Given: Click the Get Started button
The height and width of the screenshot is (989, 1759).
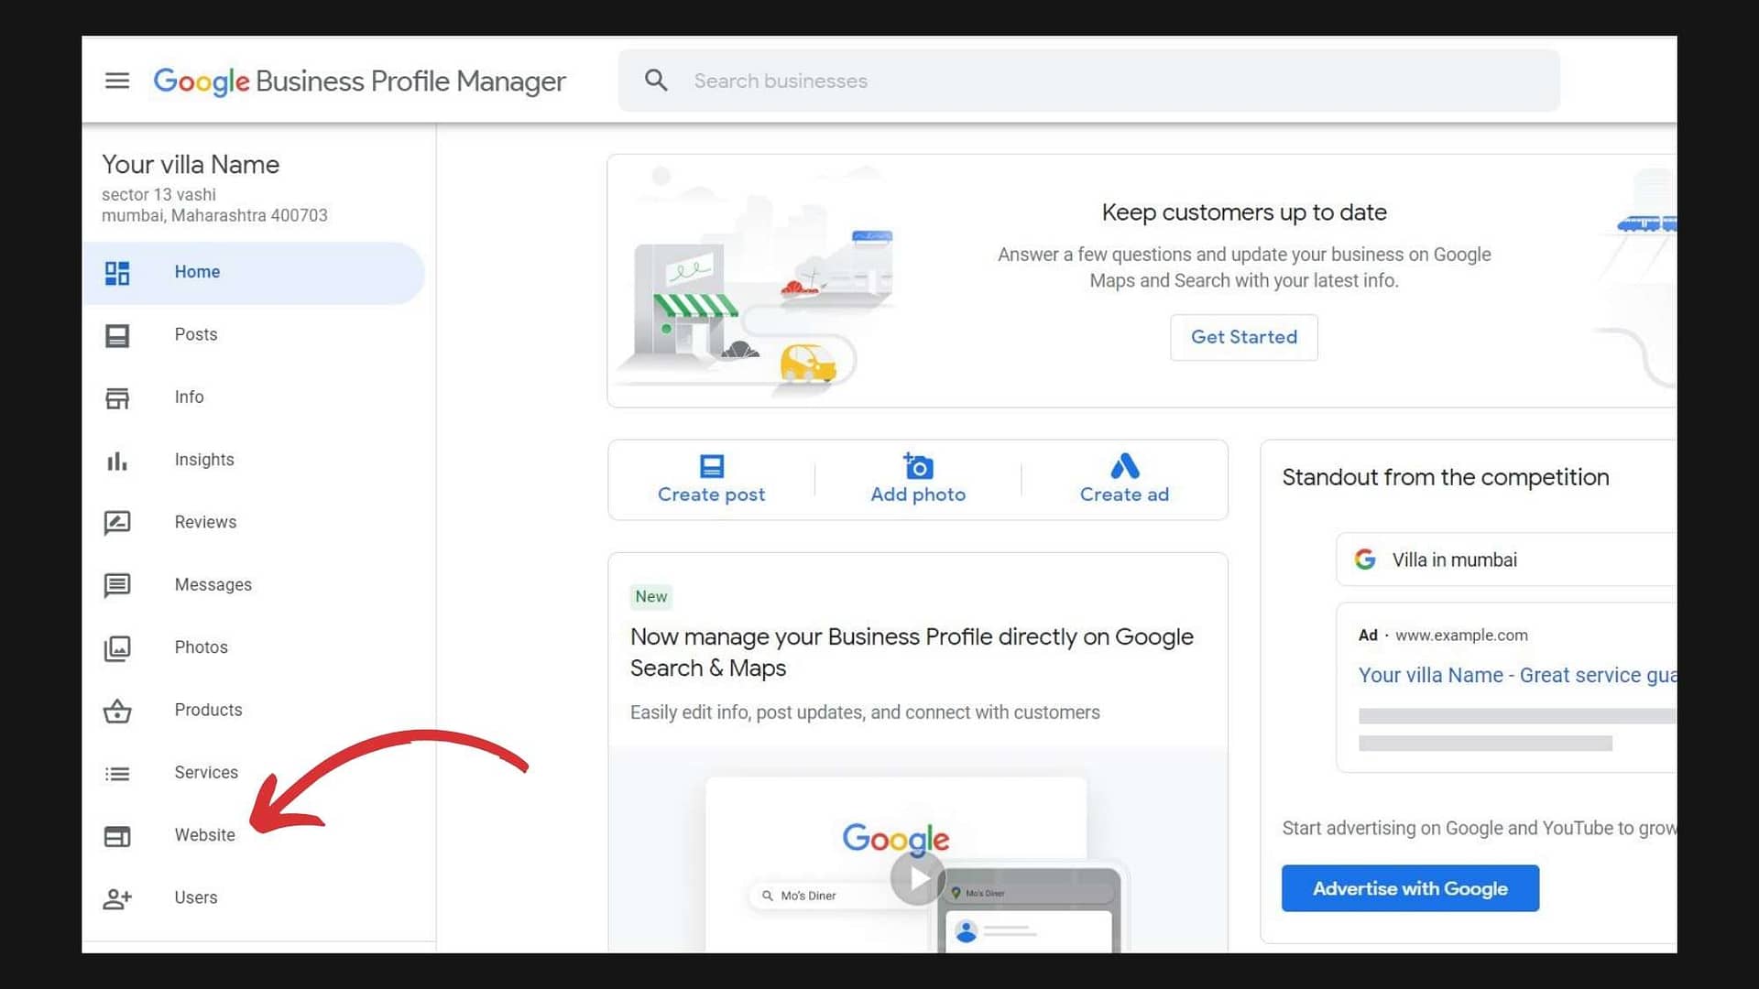Looking at the screenshot, I should click(x=1243, y=337).
